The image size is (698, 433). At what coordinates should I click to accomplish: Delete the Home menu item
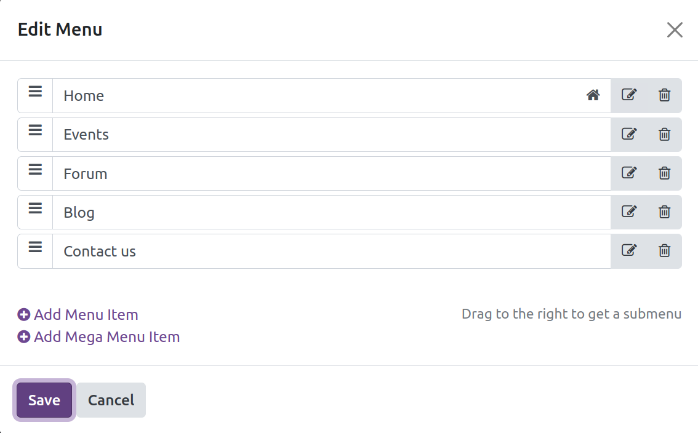coord(665,95)
